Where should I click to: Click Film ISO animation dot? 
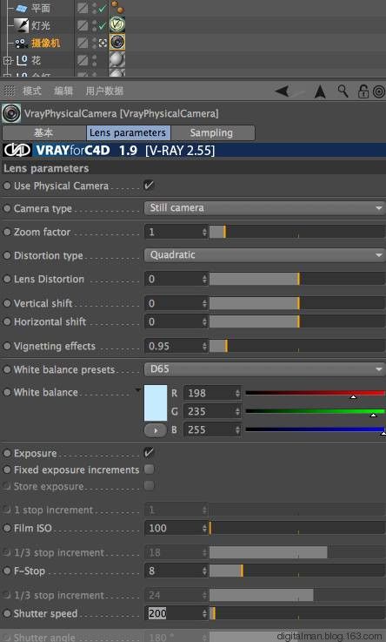click(7, 528)
